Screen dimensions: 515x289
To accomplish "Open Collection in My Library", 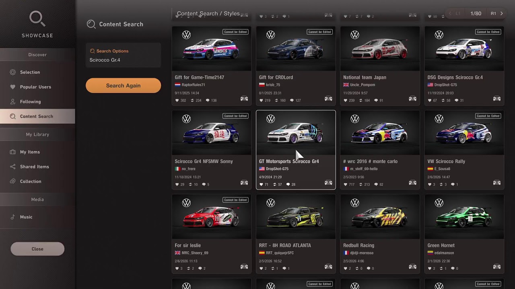I will pyautogui.click(x=37, y=181).
